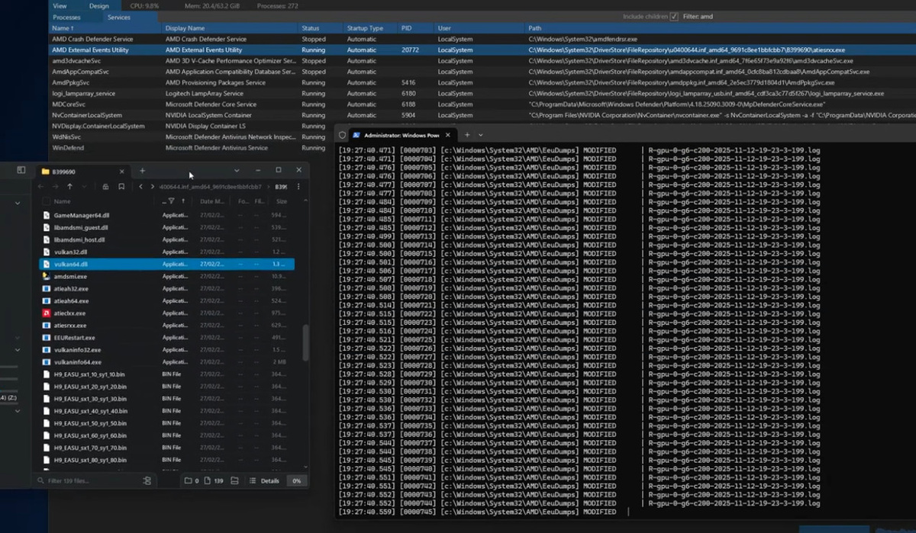The image size is (916, 533).
Task: Expand the sidebar chevron beside the Name header
Action: [x=18, y=201]
